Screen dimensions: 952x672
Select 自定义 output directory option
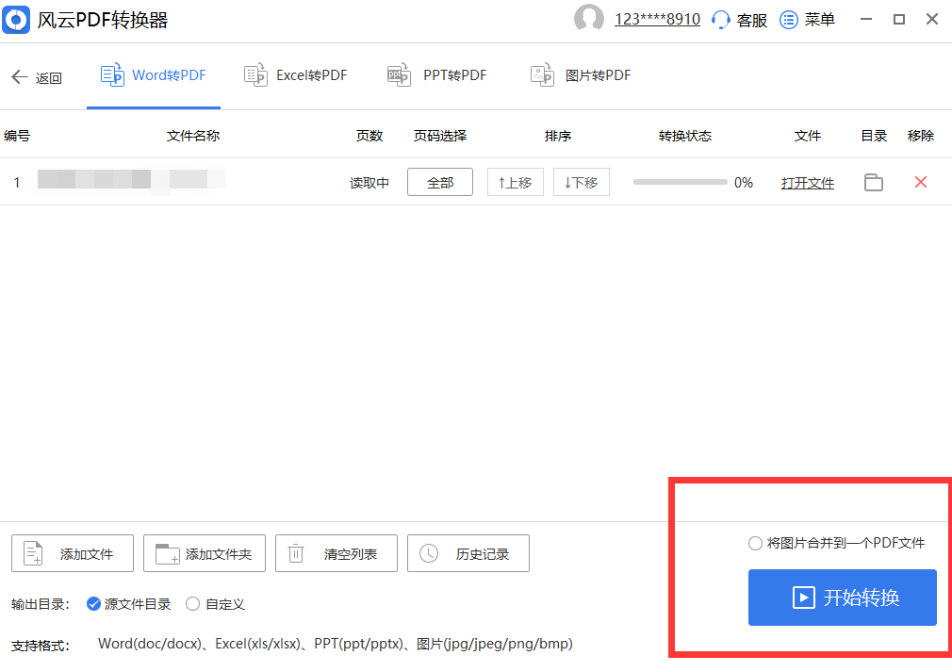(216, 604)
